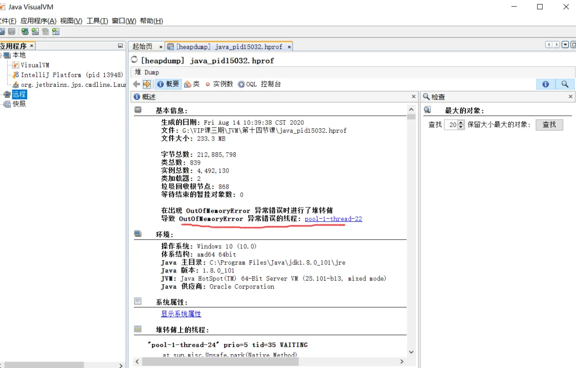Click the 最大的对象 section icon

coord(428,110)
